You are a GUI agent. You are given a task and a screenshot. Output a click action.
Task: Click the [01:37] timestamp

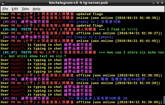[x=10, y=52]
